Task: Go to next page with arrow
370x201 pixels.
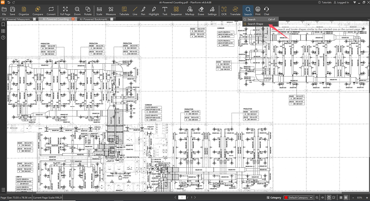Action: [194, 197]
